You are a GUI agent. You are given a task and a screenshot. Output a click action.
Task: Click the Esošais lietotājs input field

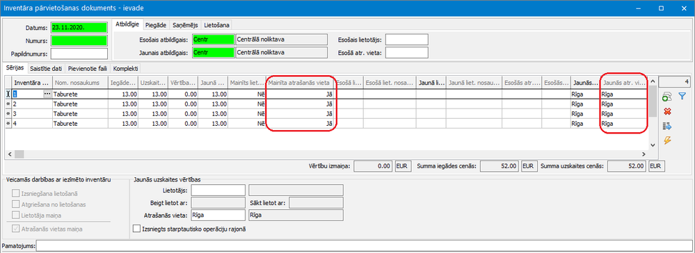point(407,40)
